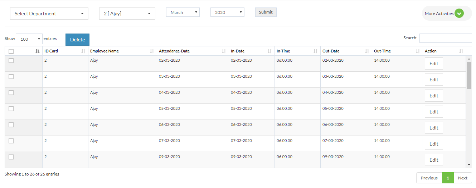Open the Select Department dropdown

point(49,14)
